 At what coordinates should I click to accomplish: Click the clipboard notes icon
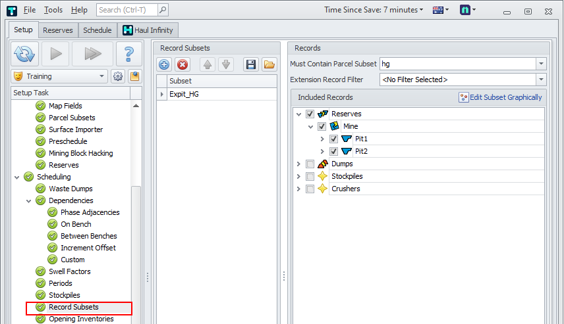point(135,76)
